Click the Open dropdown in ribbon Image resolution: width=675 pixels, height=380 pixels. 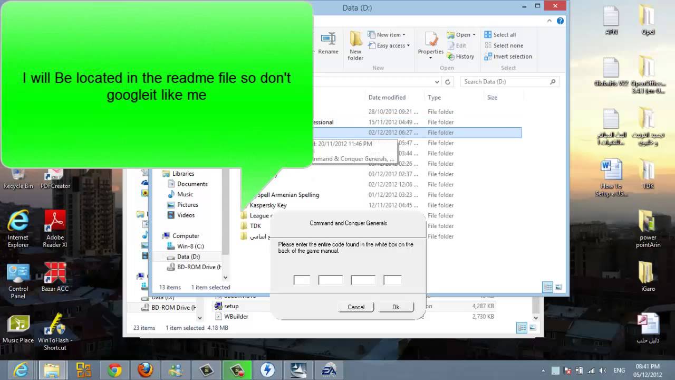pos(461,35)
